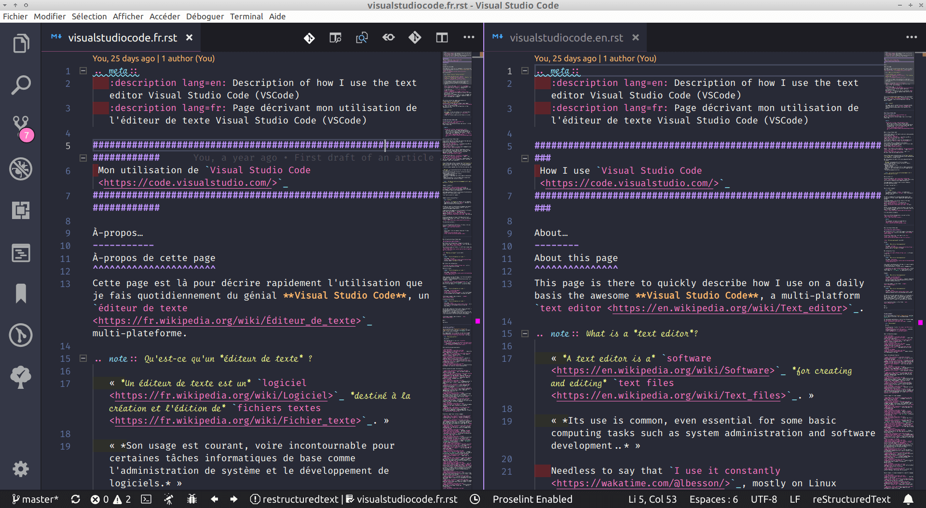Click the minimap of the left editor
Image resolution: width=926 pixels, height=508 pixels.
coord(457,241)
